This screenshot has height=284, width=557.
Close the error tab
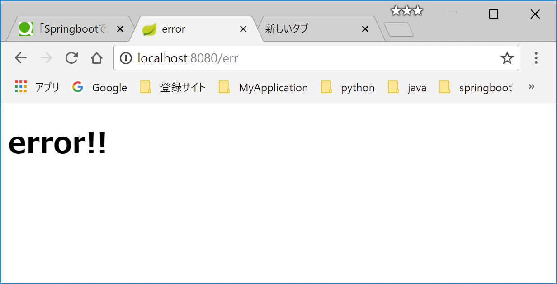pyautogui.click(x=243, y=29)
